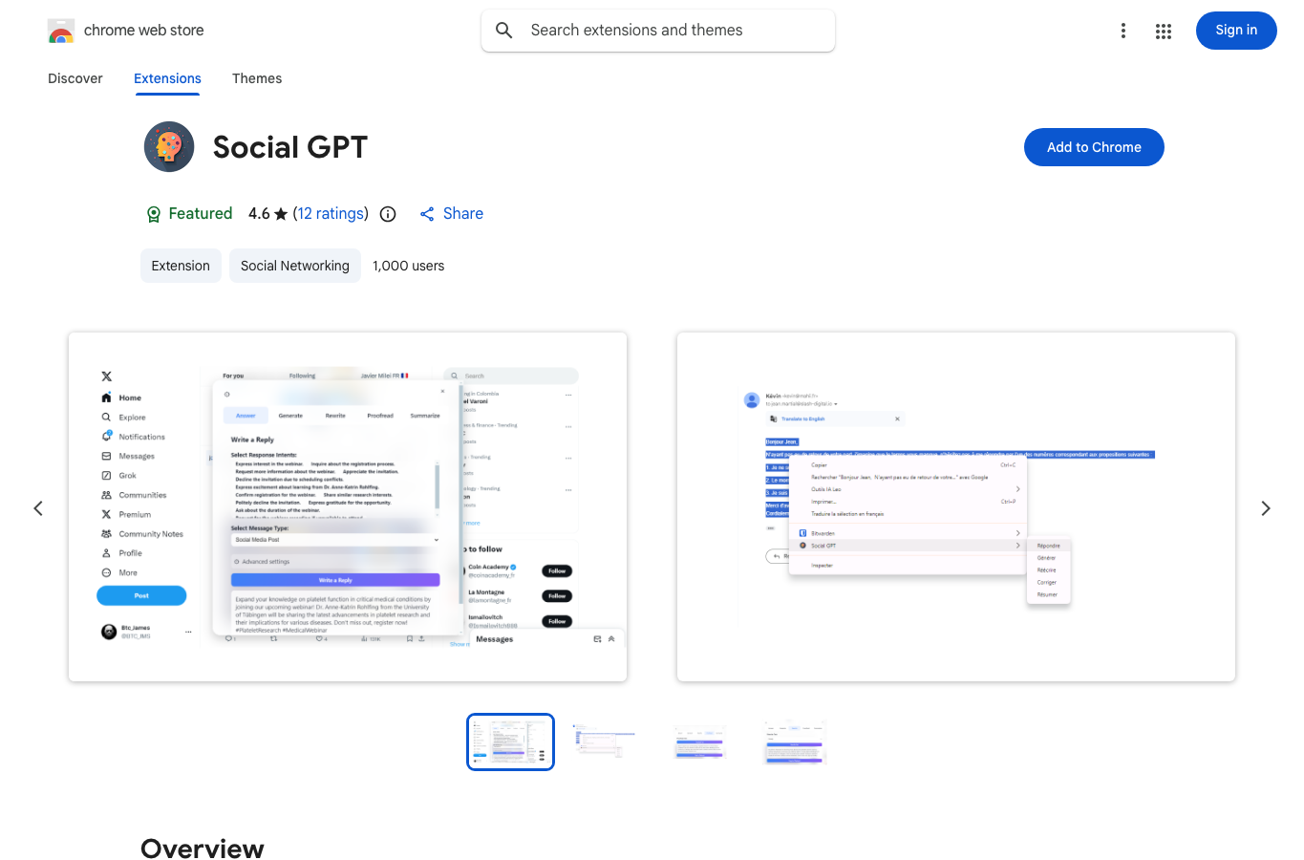Open the ratings info icon
The height and width of the screenshot is (860, 1304).
click(x=388, y=214)
